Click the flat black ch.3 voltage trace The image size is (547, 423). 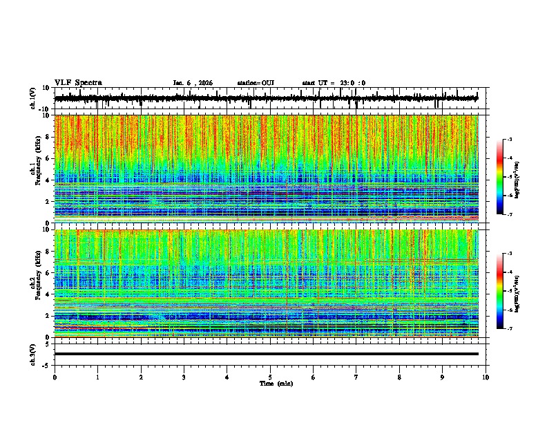pyautogui.click(x=267, y=354)
